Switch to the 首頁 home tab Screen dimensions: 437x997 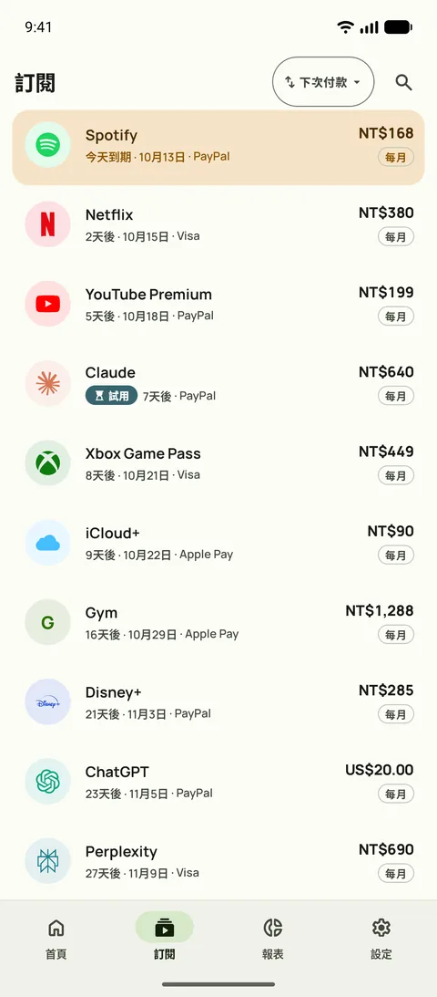click(x=56, y=937)
